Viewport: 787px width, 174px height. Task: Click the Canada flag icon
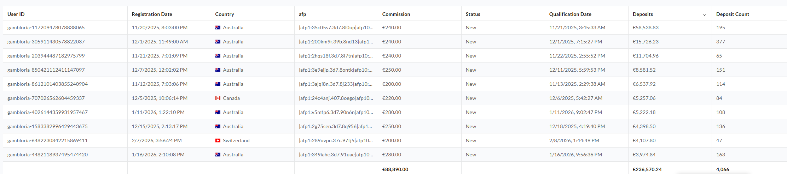click(x=218, y=98)
